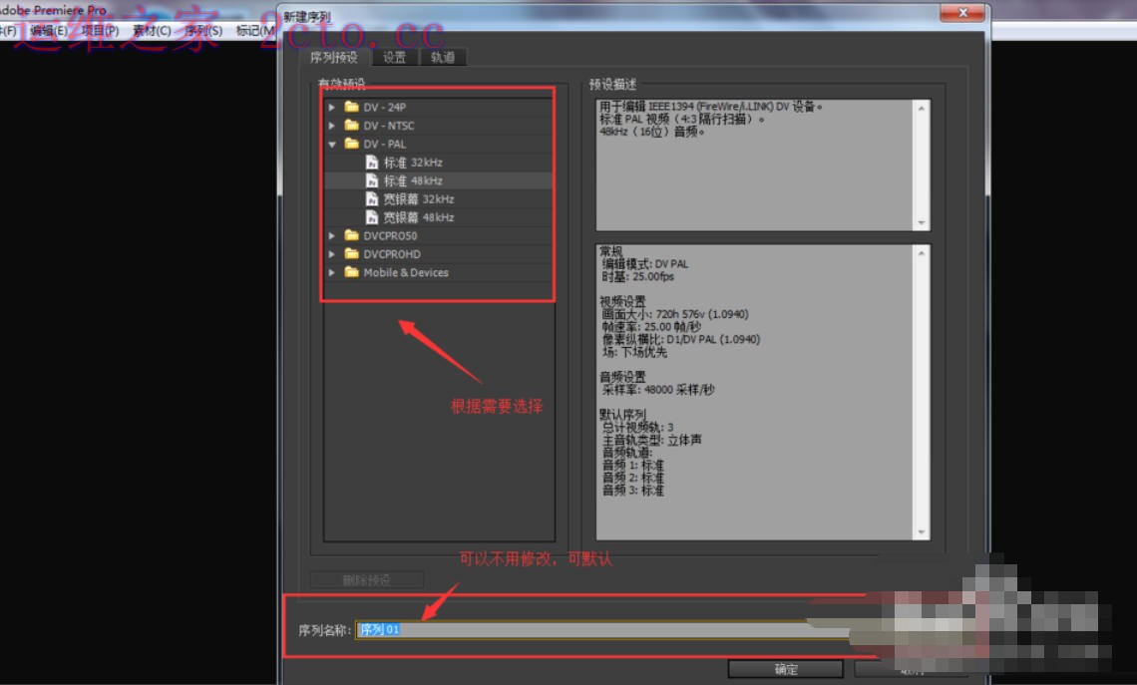1137x685 pixels.
Task: Open the 序列(S) menu
Action: click(203, 31)
